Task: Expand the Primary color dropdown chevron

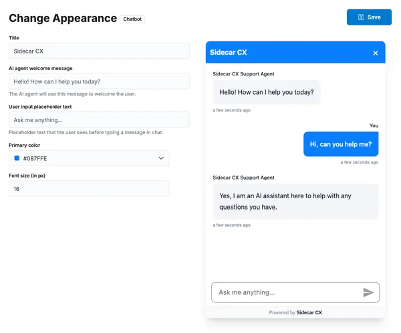Action: pos(161,158)
